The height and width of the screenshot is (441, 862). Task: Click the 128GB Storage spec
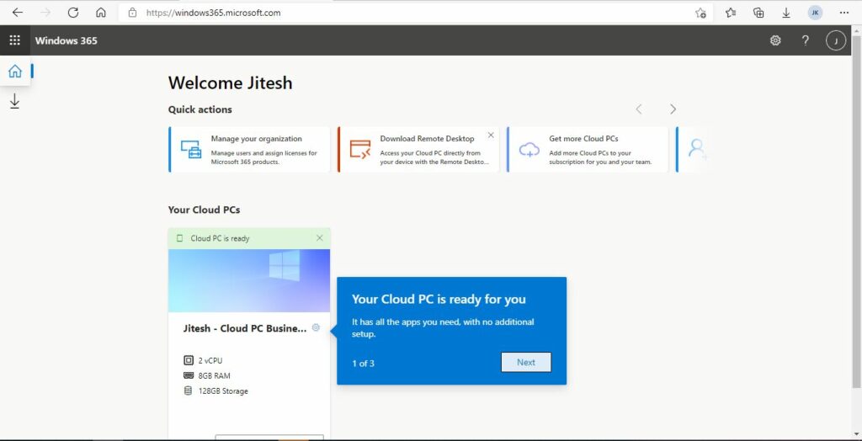pyautogui.click(x=215, y=391)
